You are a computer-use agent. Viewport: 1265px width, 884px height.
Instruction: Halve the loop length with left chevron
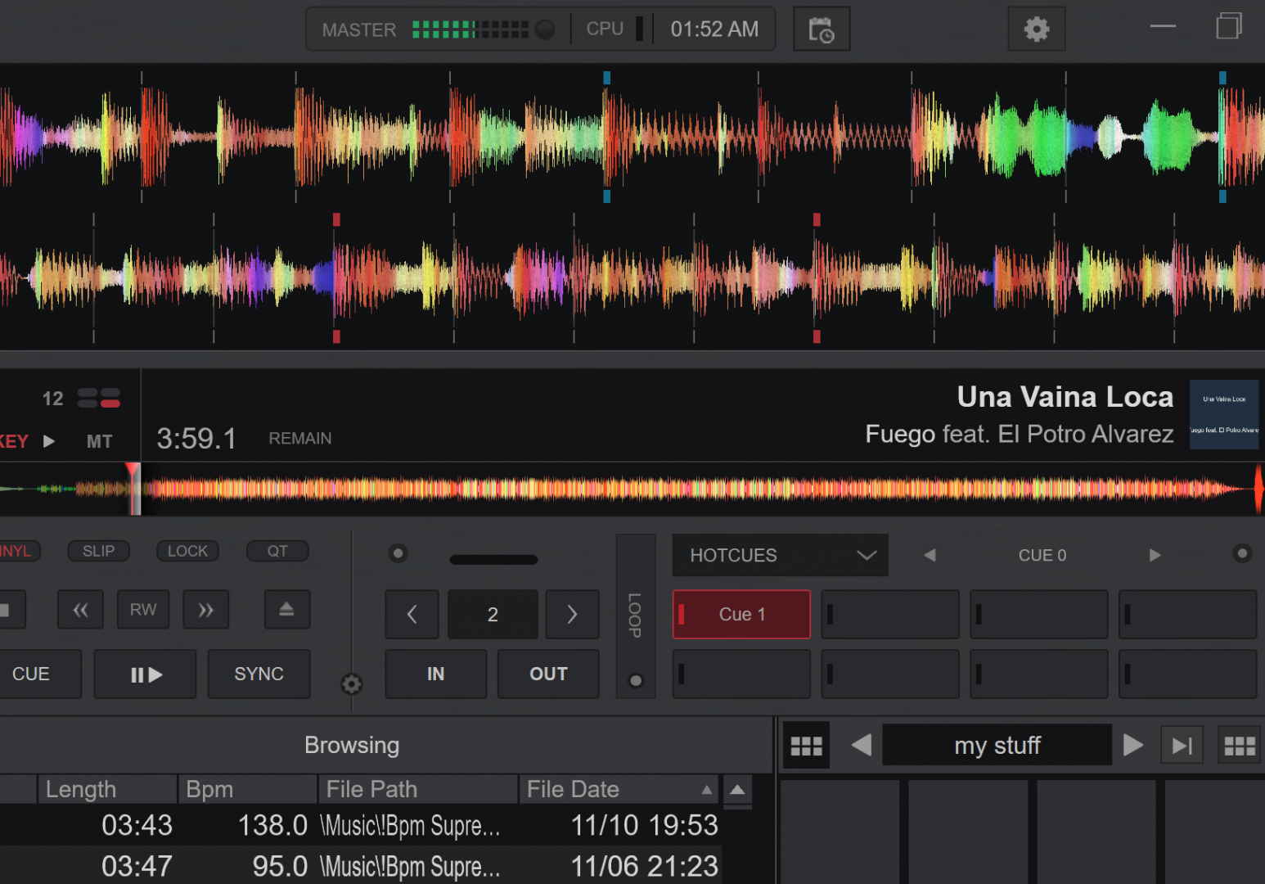(x=412, y=615)
